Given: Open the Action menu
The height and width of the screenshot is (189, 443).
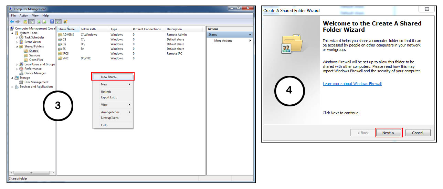Looking at the screenshot, I should (x=24, y=15).
